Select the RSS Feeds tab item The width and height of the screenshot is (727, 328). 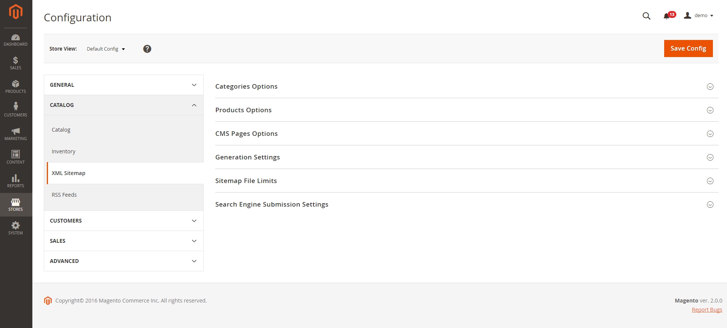coord(125,195)
